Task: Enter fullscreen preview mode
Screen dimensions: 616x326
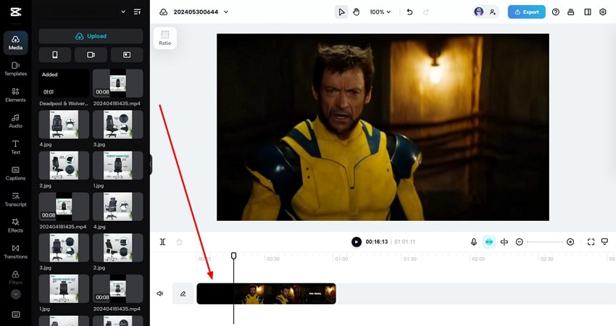Action: coord(591,242)
